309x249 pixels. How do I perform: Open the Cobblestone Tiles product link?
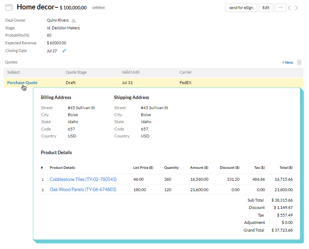pos(83,179)
